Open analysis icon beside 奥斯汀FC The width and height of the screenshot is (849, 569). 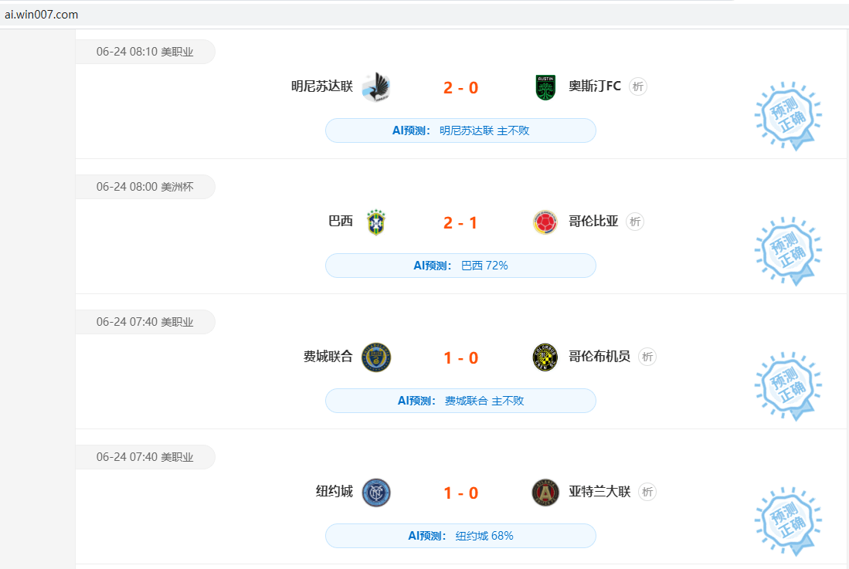(x=638, y=86)
